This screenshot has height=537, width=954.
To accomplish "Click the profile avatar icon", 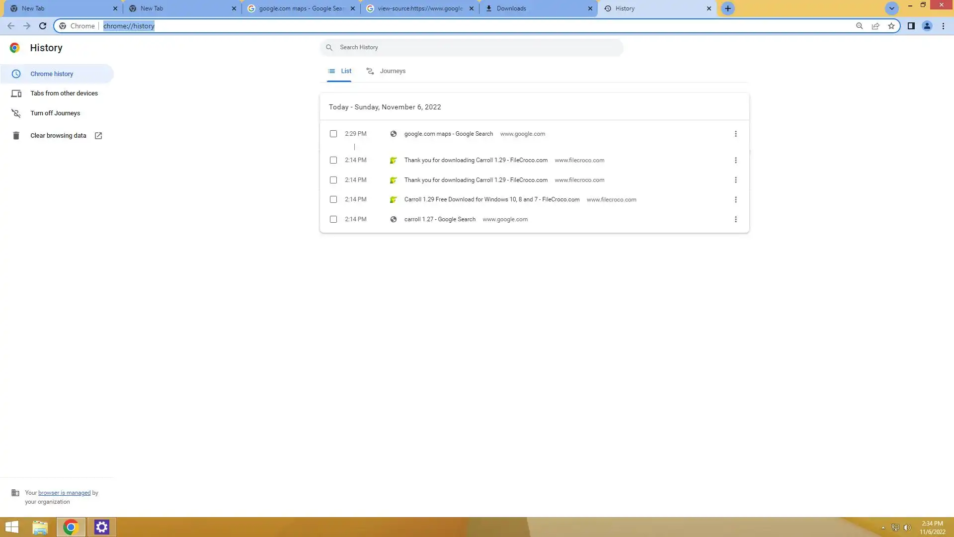I will tap(927, 26).
